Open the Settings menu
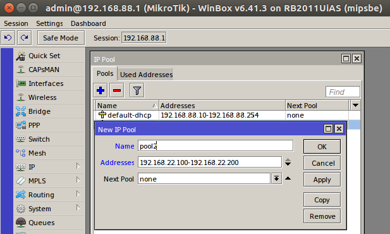390x234 pixels. click(x=49, y=23)
